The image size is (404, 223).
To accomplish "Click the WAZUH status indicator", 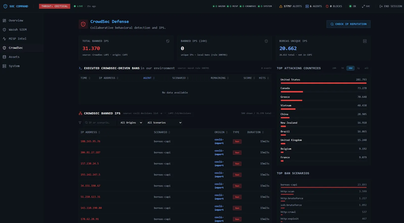I will (219, 6).
